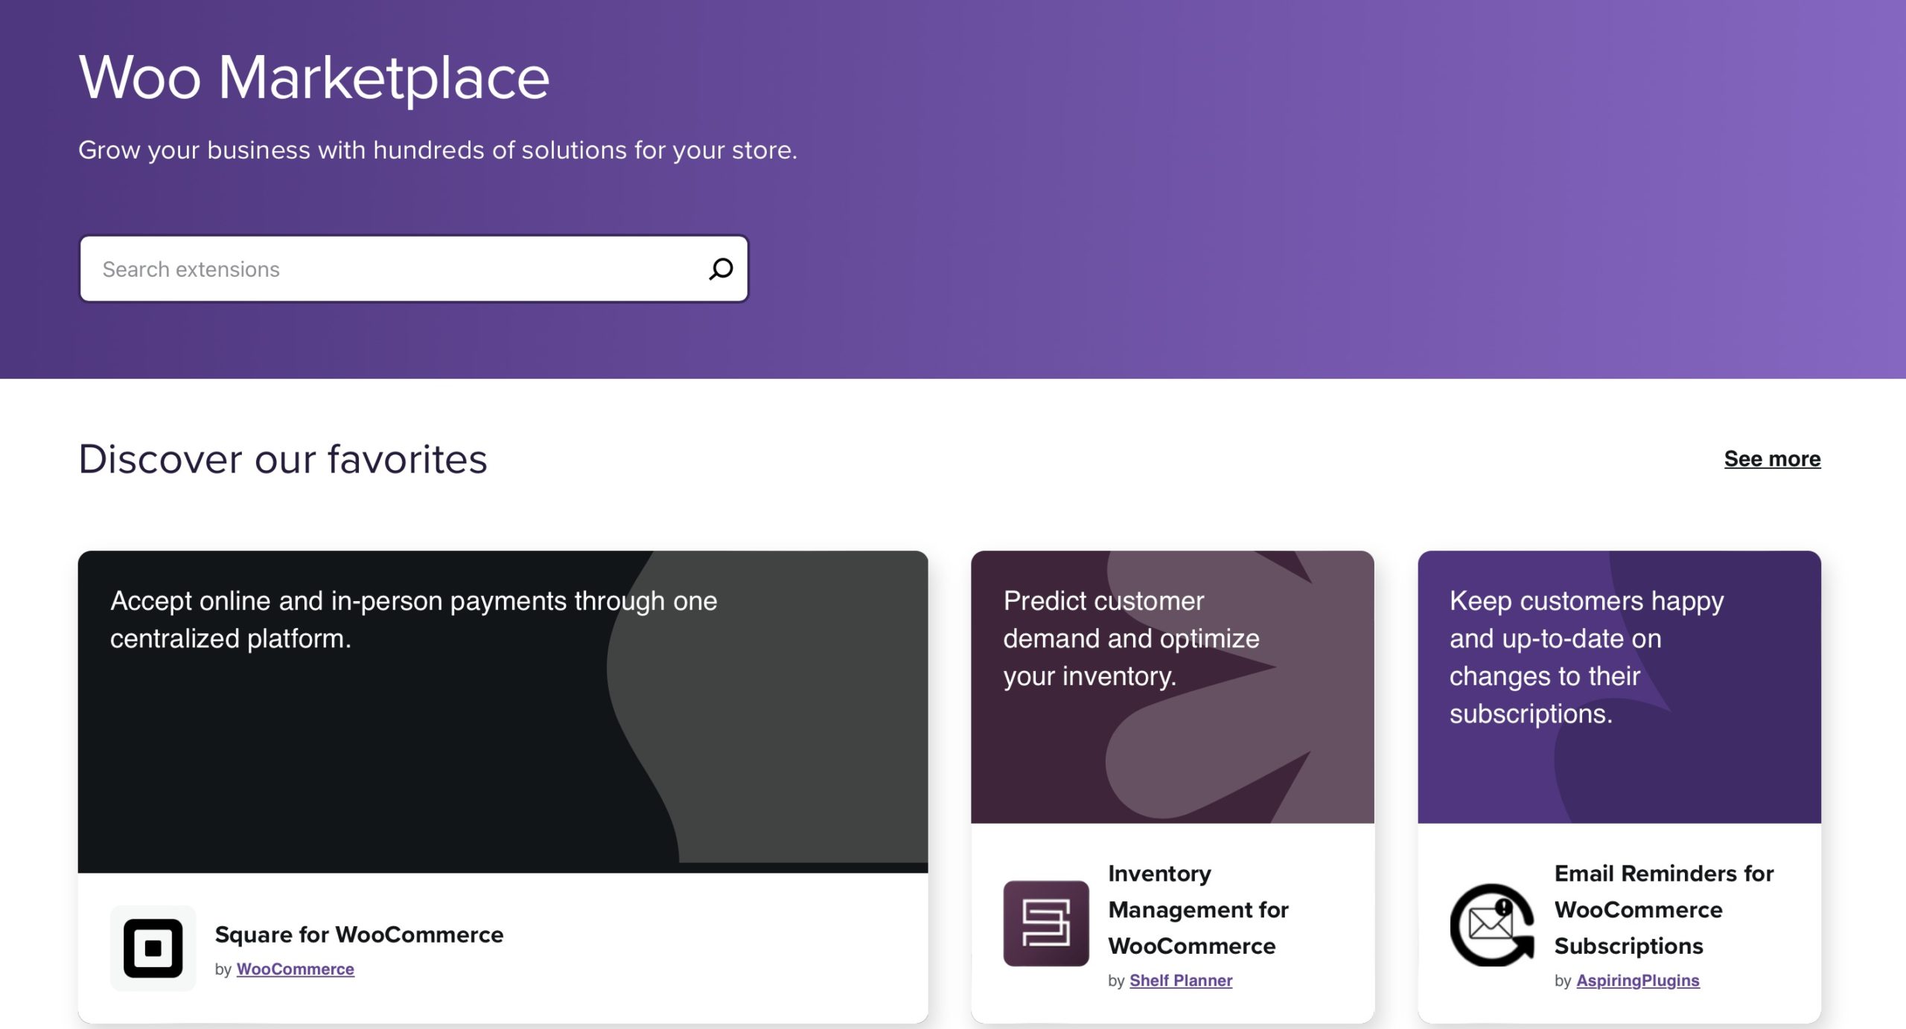This screenshot has height=1029, width=1906.
Task: Click the magnifying glass search icon
Action: tap(720, 269)
